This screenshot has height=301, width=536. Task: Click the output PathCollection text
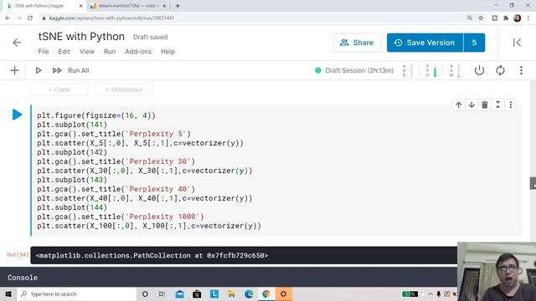coord(152,256)
